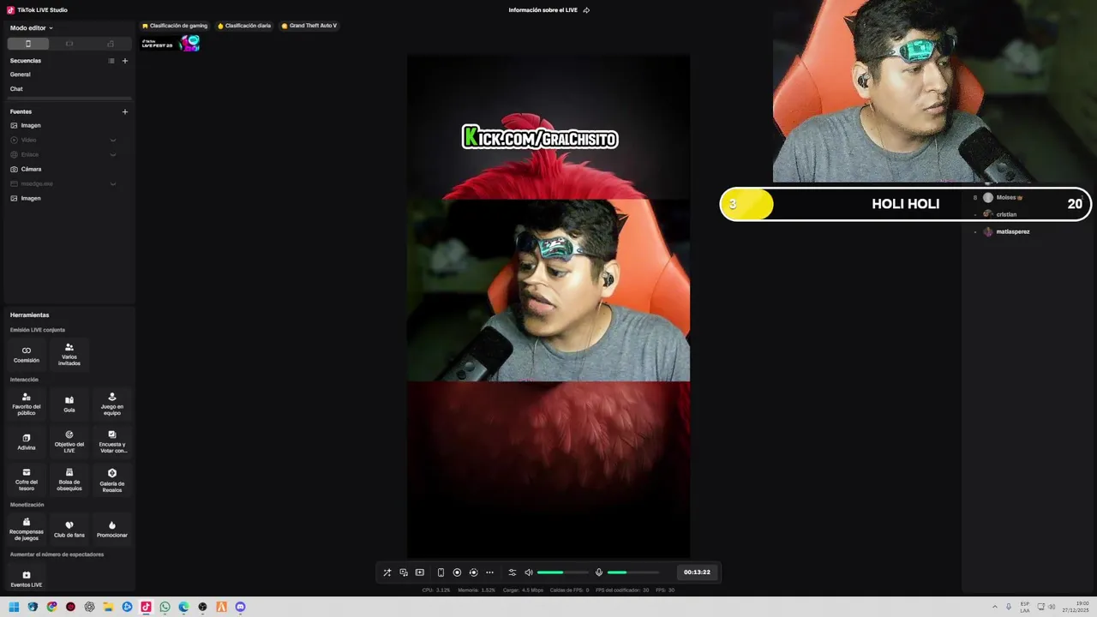Select the portrait phone layout tab

[27, 44]
